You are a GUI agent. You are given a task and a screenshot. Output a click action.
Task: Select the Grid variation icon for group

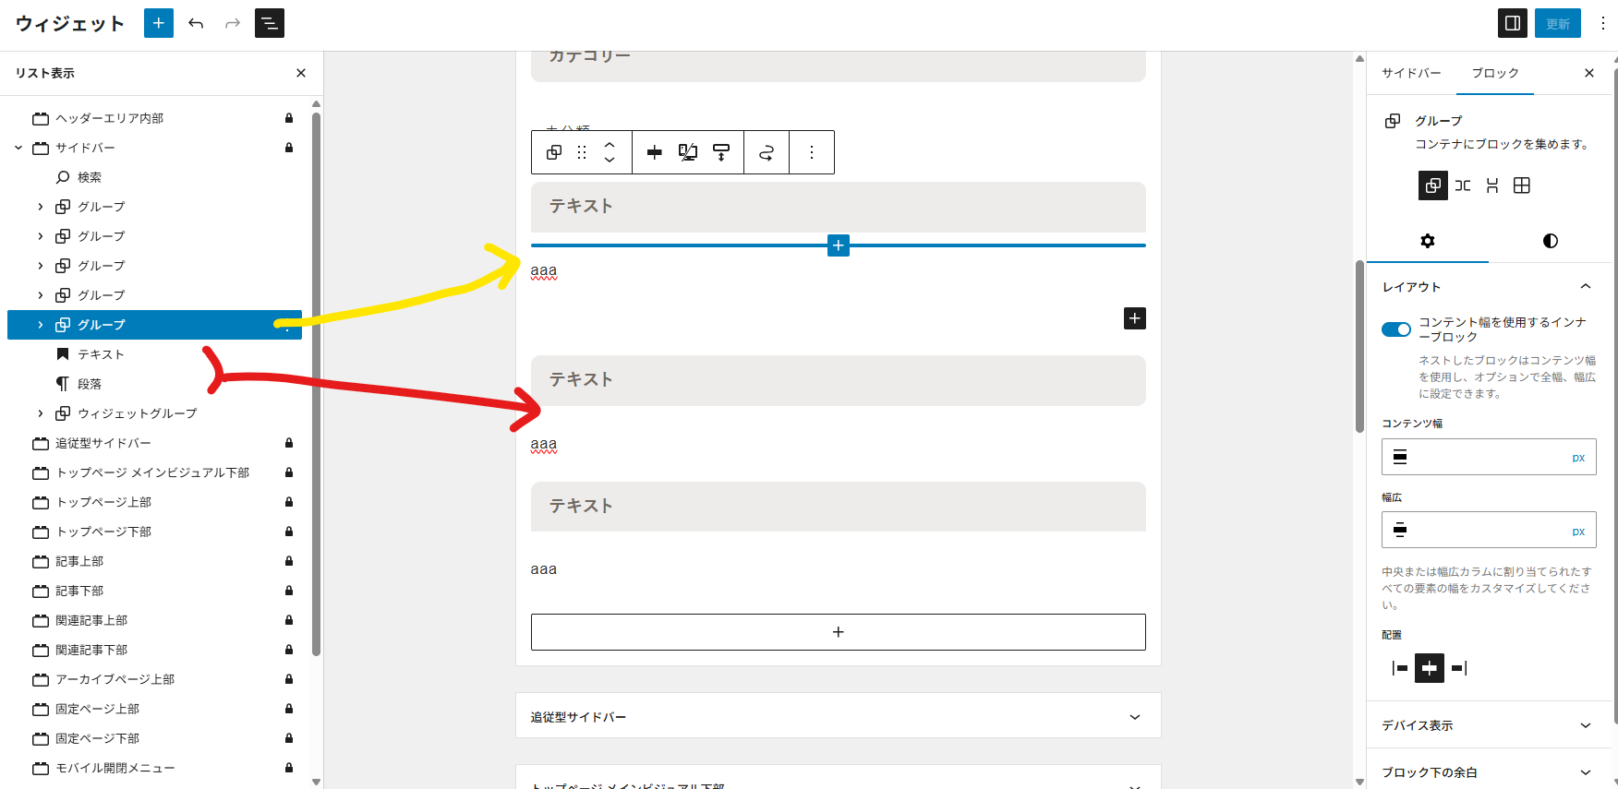(x=1522, y=185)
